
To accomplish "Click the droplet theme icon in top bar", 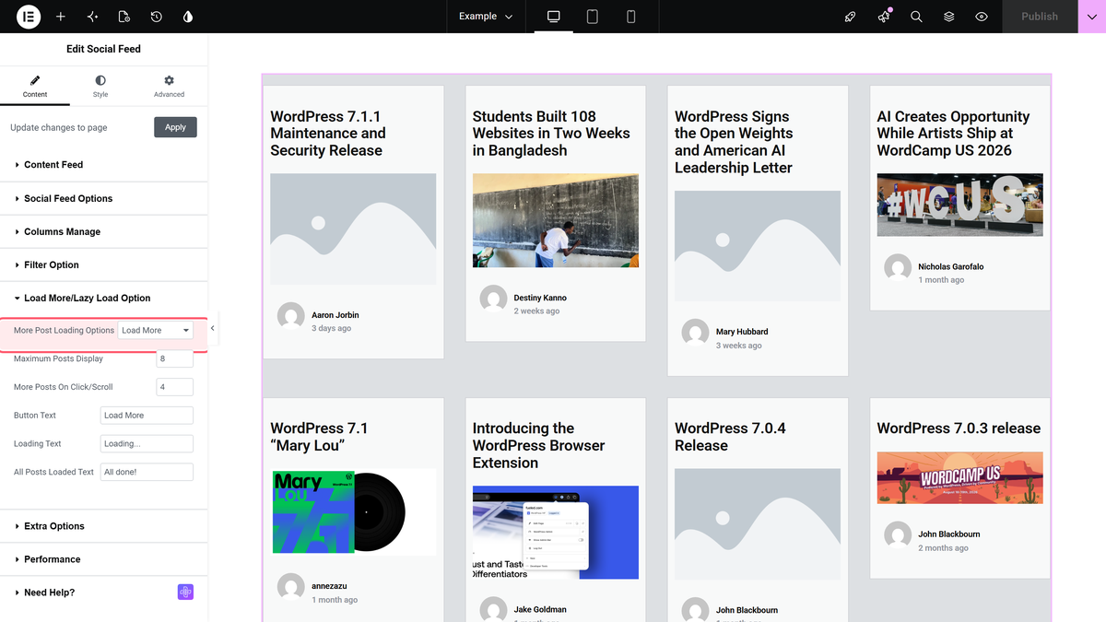I will click(189, 17).
